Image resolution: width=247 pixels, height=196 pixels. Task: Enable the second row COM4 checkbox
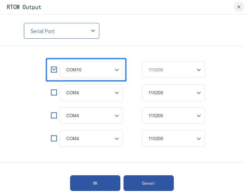click(54, 93)
